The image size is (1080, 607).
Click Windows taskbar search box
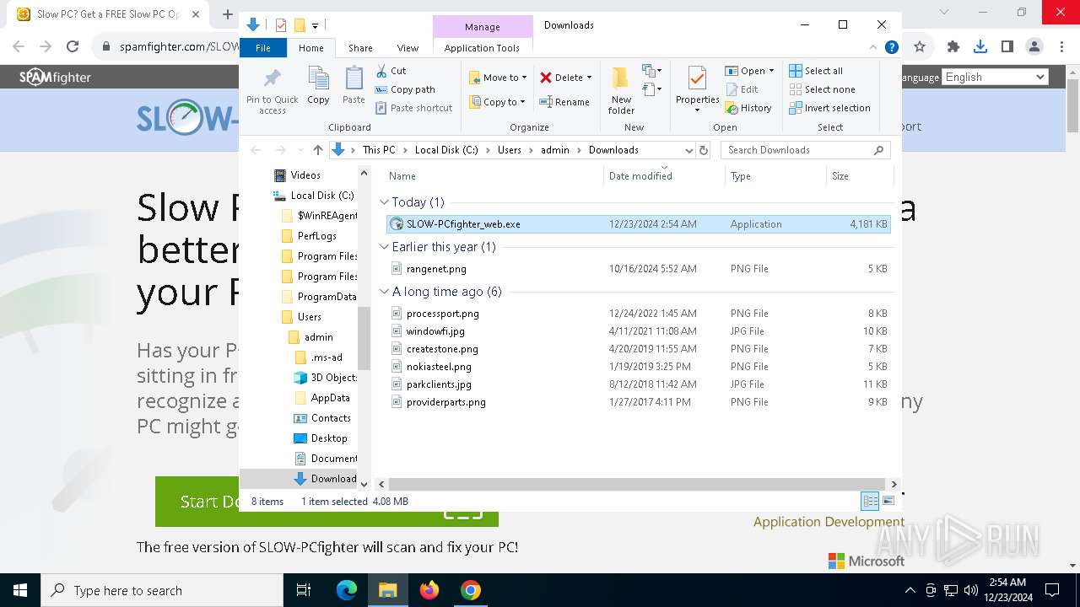[x=162, y=590]
